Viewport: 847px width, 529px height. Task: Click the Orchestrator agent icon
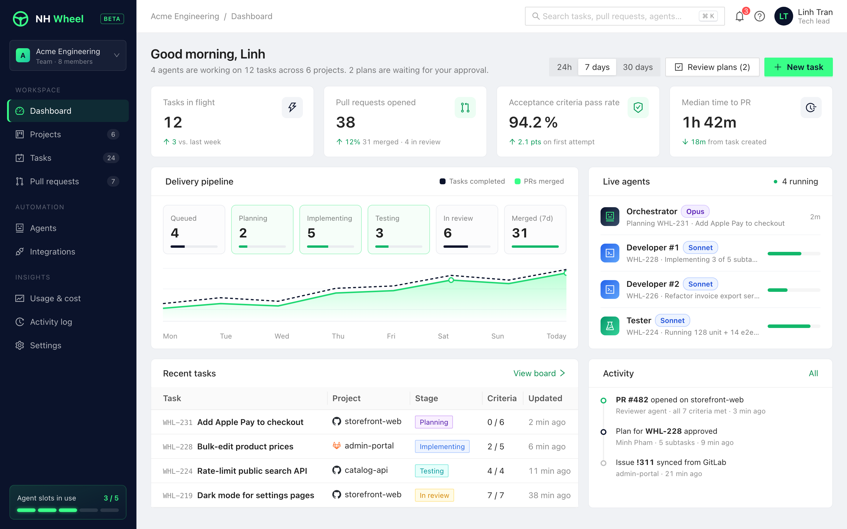(610, 217)
